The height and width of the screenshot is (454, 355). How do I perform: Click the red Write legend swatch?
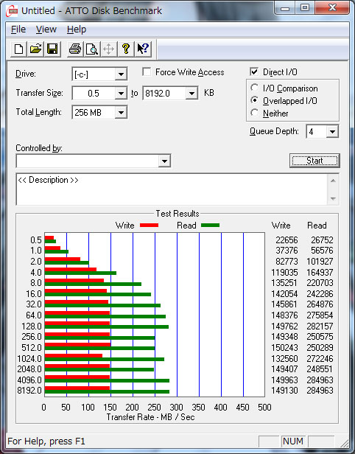coord(149,225)
